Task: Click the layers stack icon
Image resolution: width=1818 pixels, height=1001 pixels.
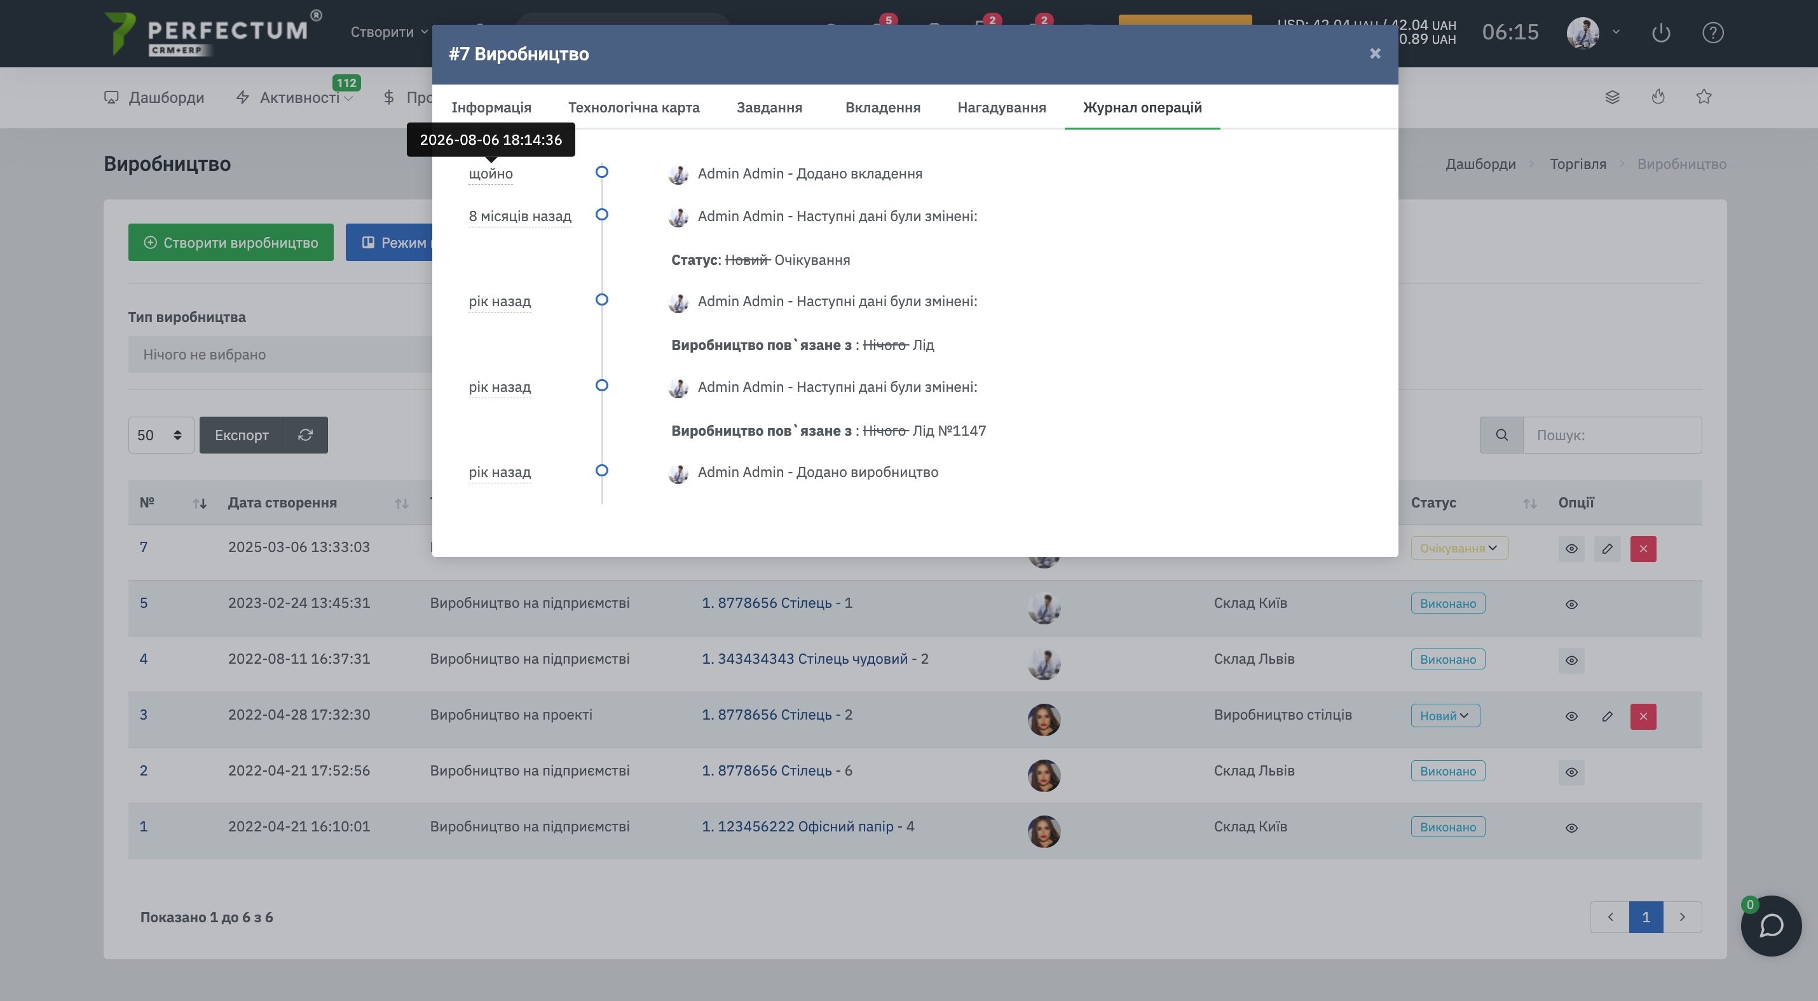Action: [x=1612, y=97]
